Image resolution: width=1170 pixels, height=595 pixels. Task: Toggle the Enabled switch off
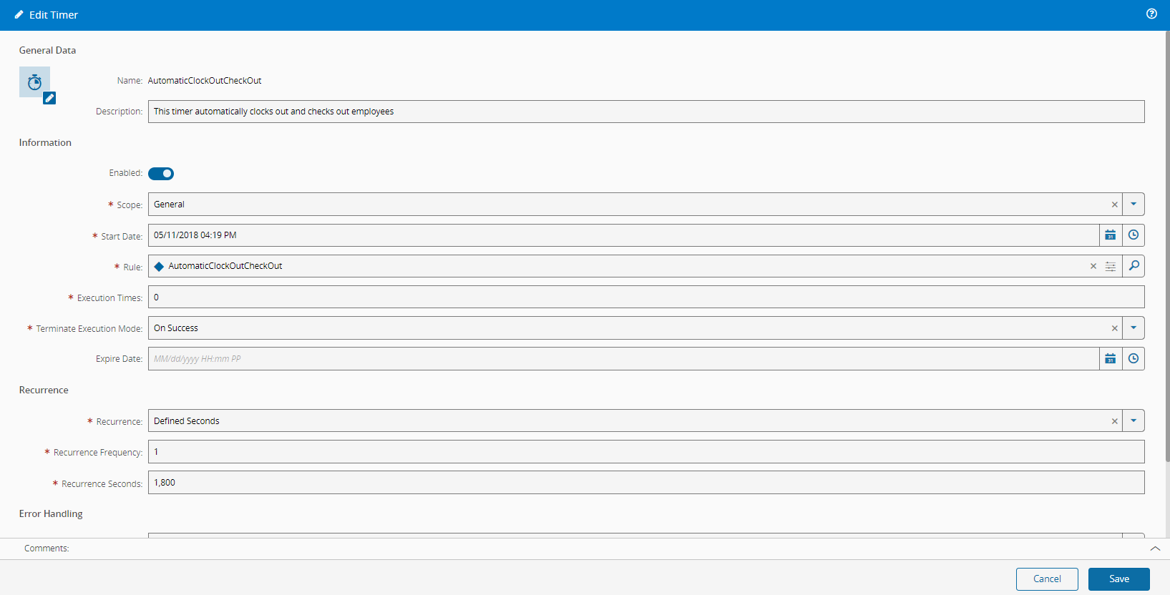pyautogui.click(x=161, y=174)
